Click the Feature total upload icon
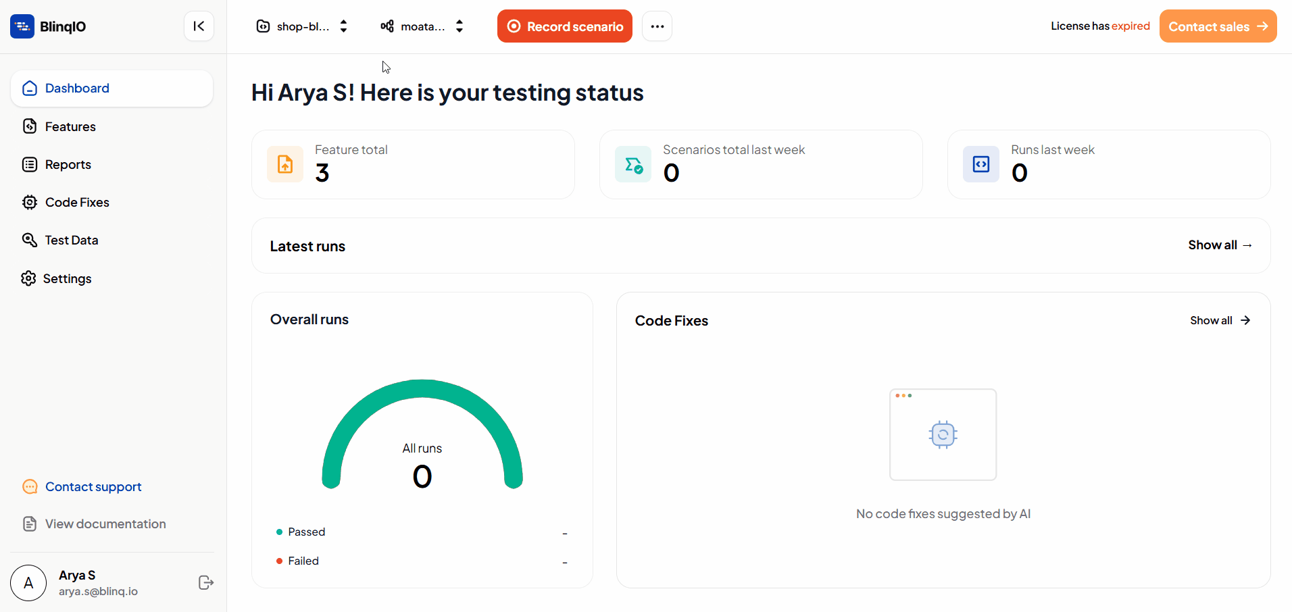Screen dimensions: 1292x612 click(x=285, y=164)
